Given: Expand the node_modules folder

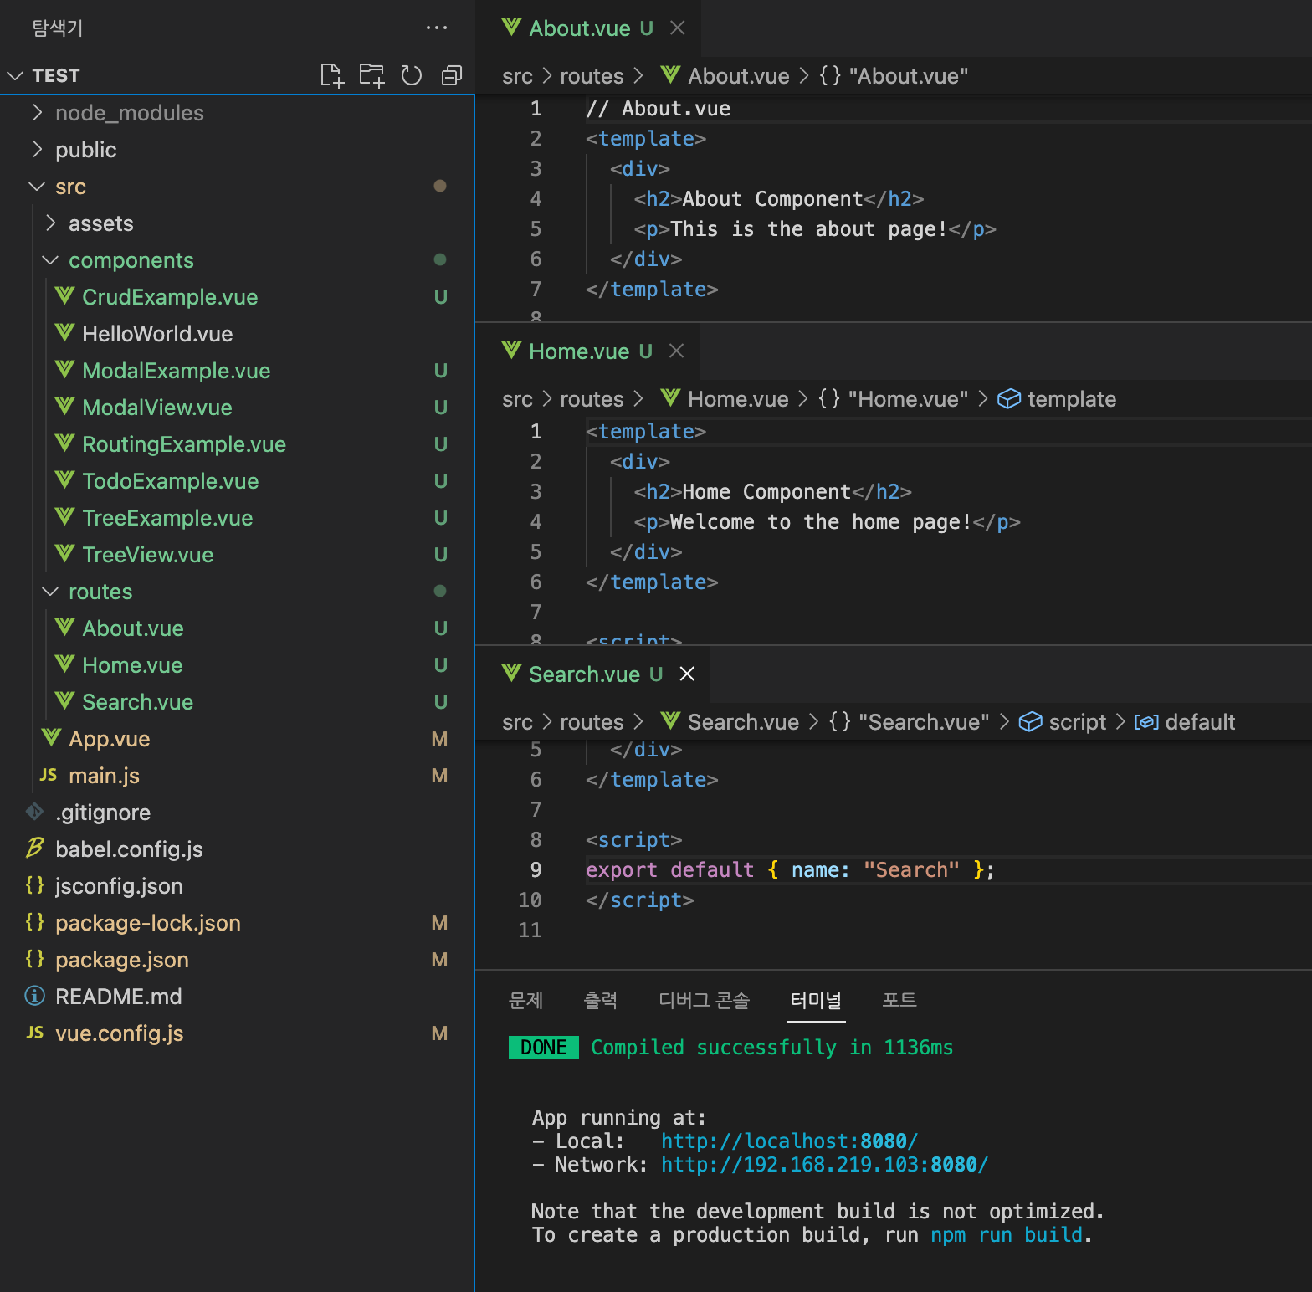Looking at the screenshot, I should [37, 112].
